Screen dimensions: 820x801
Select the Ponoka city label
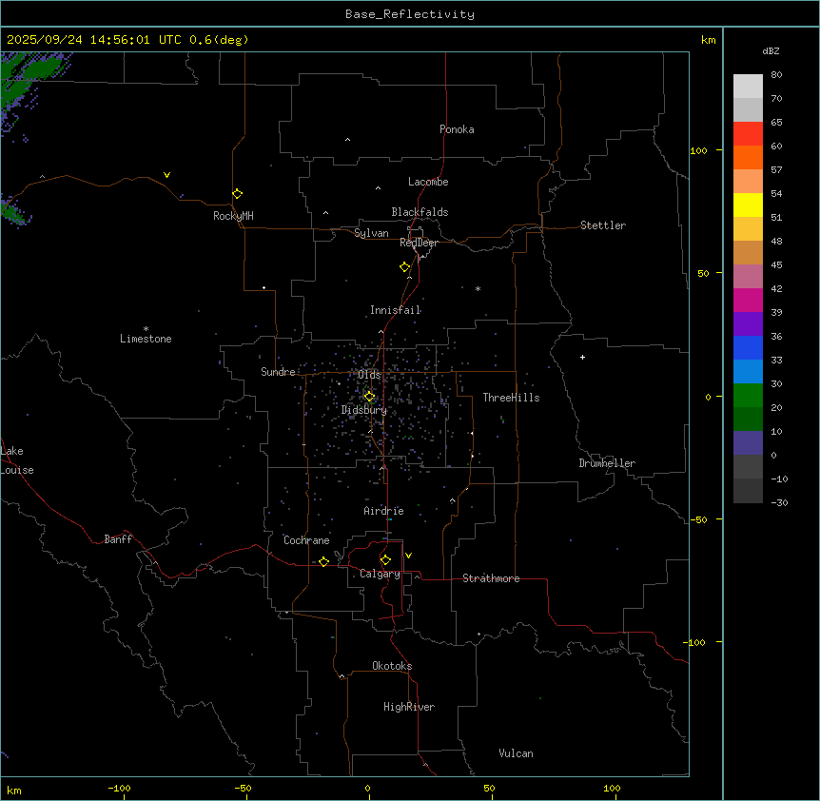click(x=457, y=129)
